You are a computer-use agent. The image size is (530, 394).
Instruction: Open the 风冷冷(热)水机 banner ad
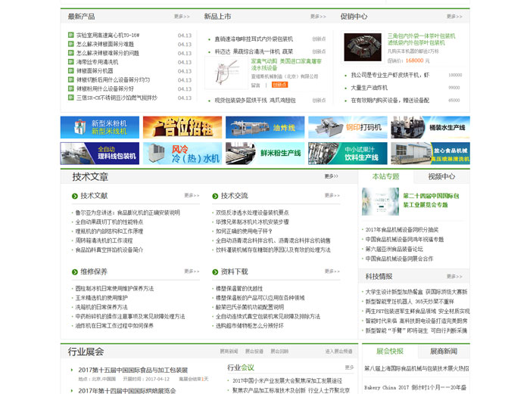click(182, 154)
